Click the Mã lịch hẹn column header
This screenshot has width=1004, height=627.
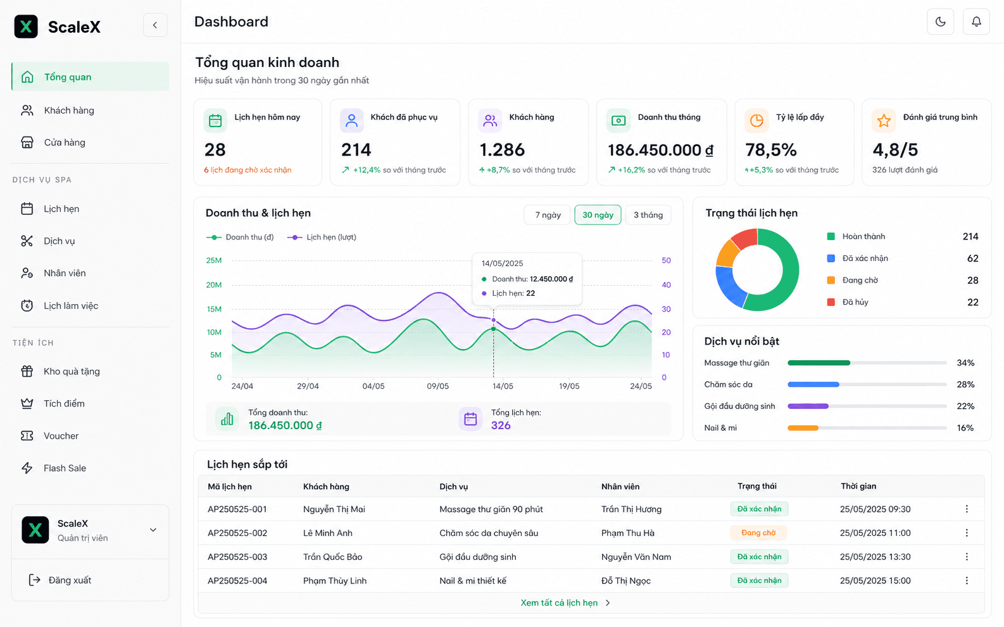[230, 487]
